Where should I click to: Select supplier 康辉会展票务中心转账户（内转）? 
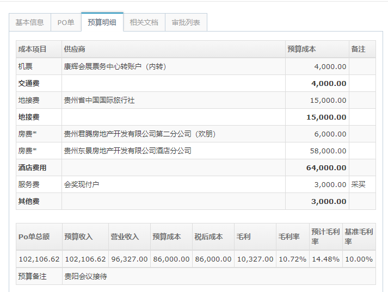coord(115,66)
